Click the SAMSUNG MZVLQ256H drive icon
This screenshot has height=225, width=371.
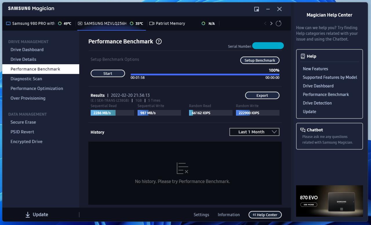click(80, 23)
